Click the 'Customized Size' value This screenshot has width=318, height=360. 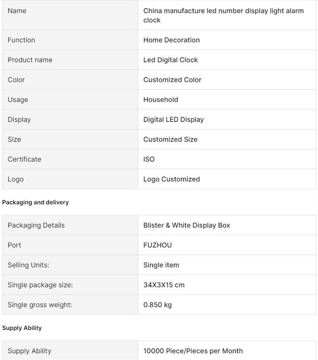(x=170, y=140)
